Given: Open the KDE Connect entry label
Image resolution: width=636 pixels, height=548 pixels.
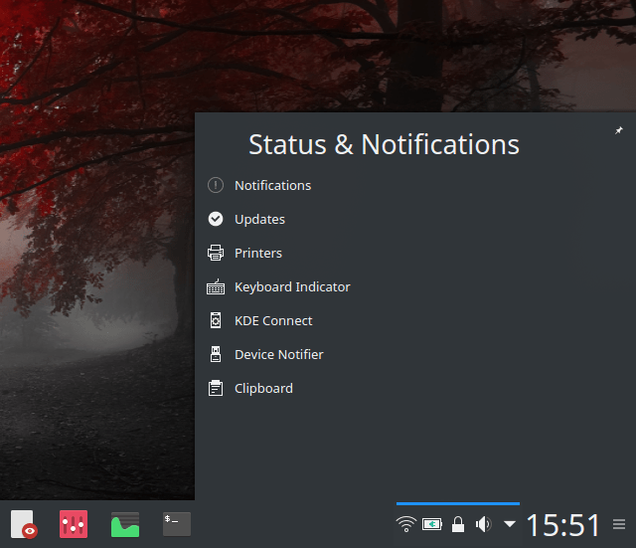Looking at the screenshot, I should (x=273, y=321).
